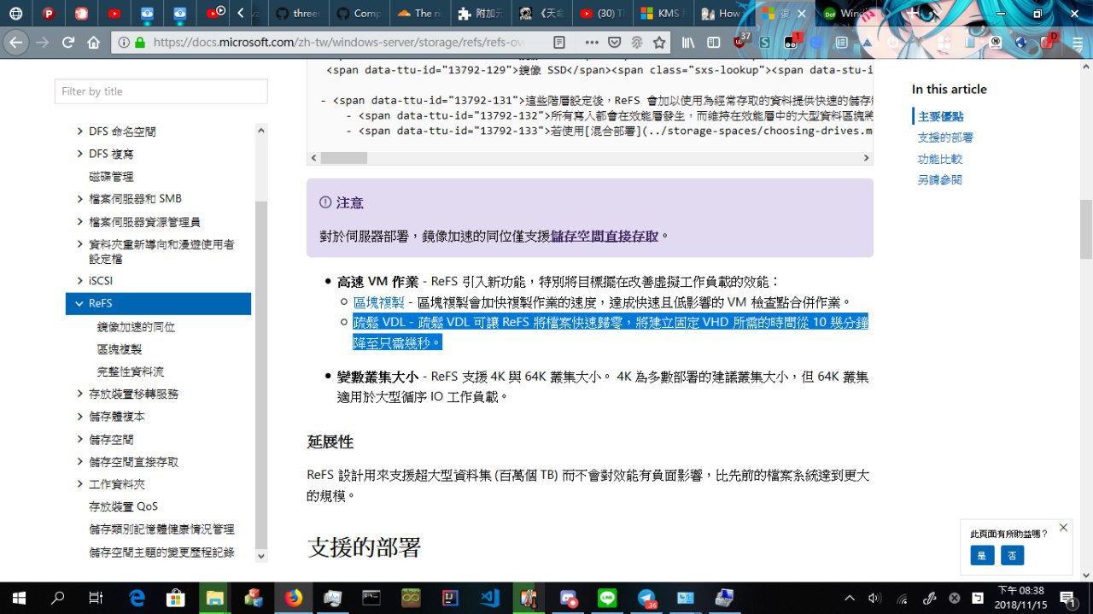Show hidden system tray icons

[x=849, y=598]
